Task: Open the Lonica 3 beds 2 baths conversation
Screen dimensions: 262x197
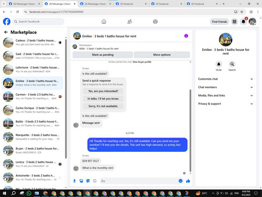Action: pos(32,164)
